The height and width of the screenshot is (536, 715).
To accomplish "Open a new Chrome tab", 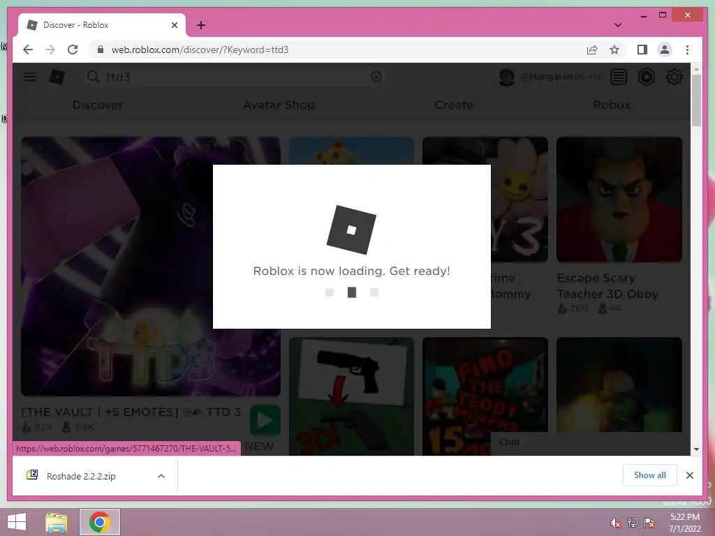I will point(201,25).
